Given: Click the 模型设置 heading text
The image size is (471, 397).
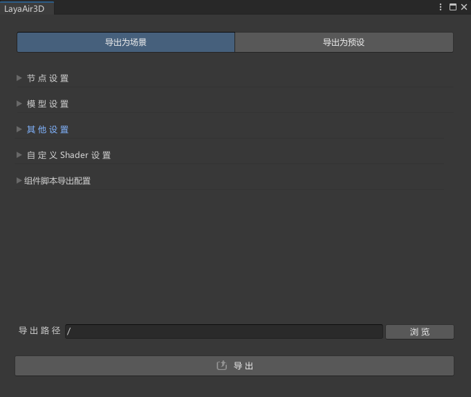Looking at the screenshot, I should (48, 104).
